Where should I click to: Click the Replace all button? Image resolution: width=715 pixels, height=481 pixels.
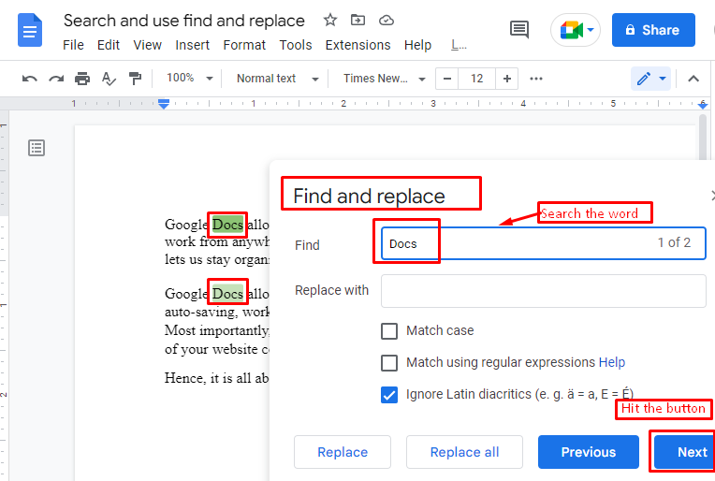[464, 452]
